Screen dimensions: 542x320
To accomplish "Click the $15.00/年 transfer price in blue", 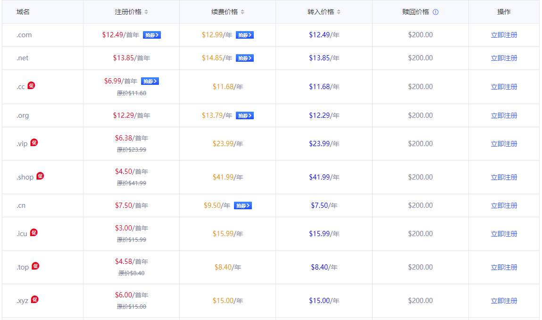I will click(324, 301).
